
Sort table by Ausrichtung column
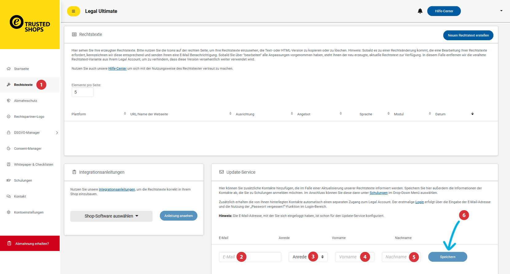tap(292, 114)
